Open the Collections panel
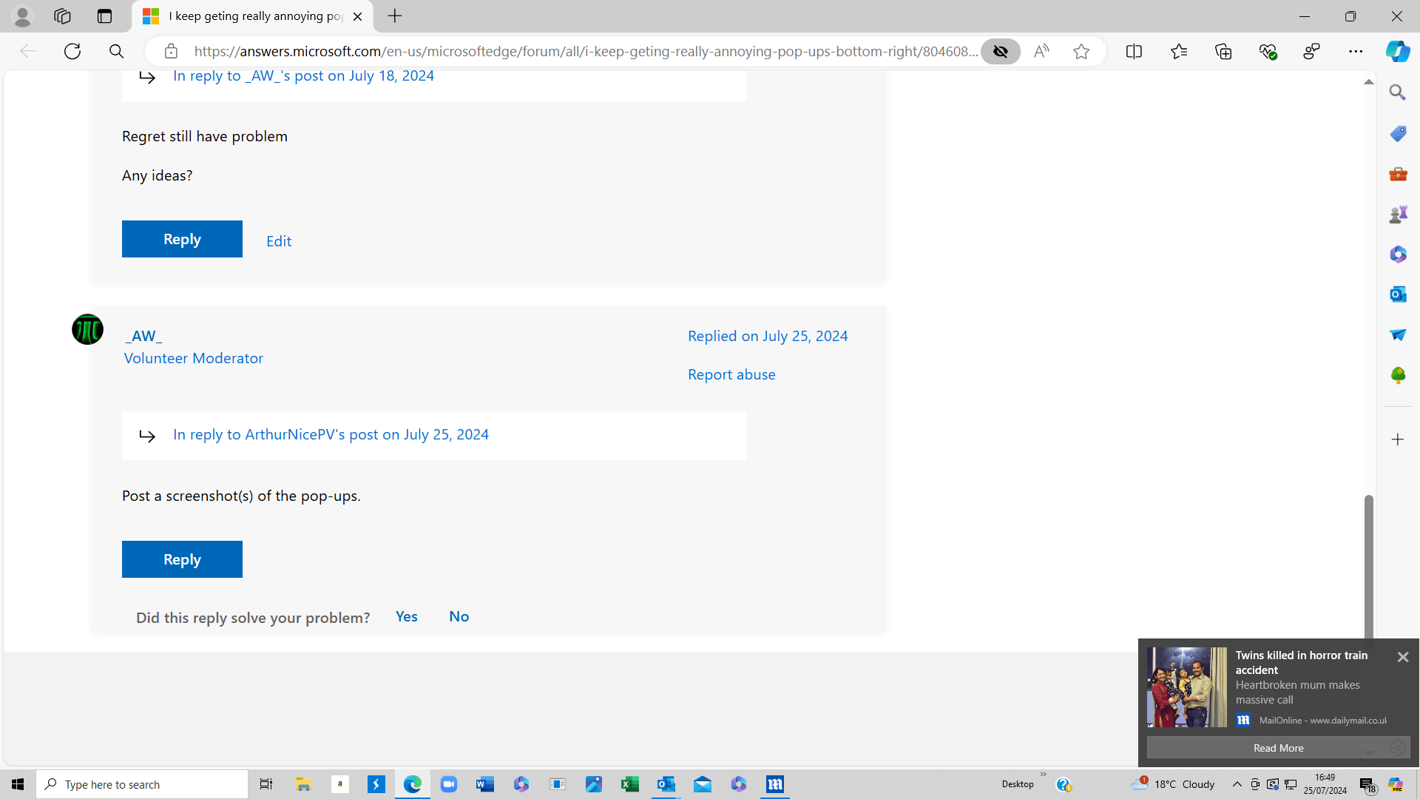Image resolution: width=1420 pixels, height=799 pixels. coord(1223,51)
